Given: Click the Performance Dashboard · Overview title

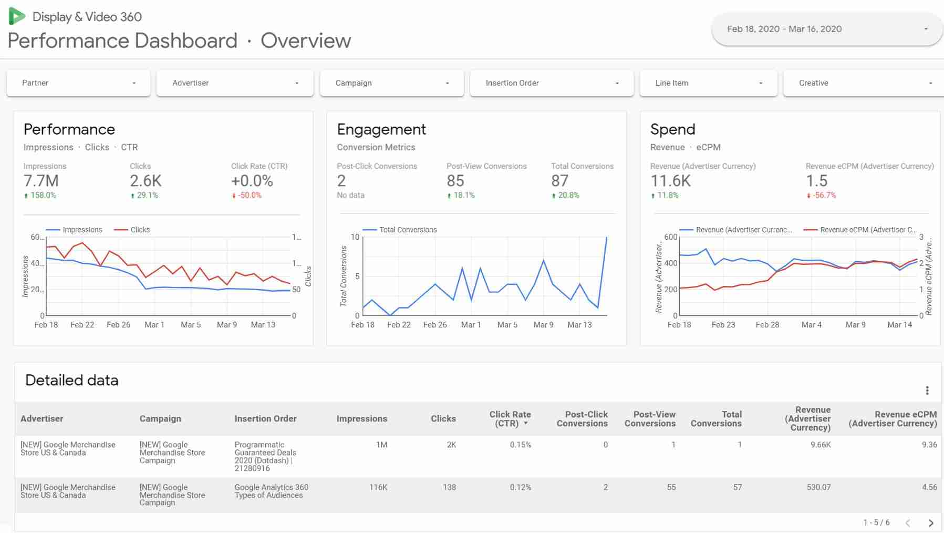Looking at the screenshot, I should (x=179, y=40).
